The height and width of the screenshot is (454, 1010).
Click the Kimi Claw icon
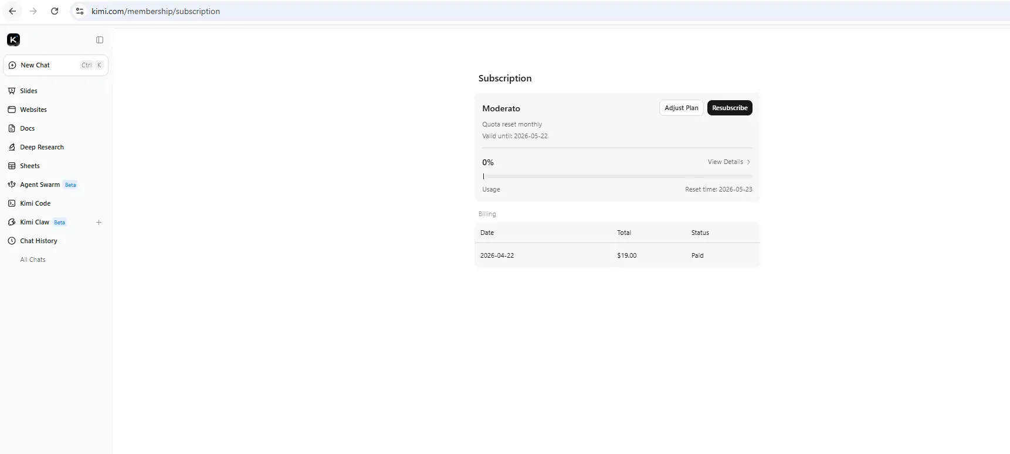point(12,222)
